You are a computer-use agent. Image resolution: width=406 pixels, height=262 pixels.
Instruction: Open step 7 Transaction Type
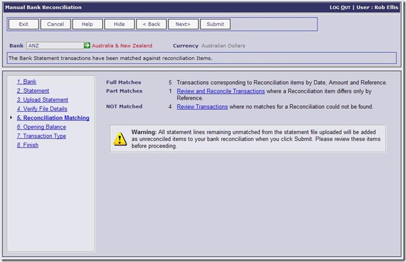point(41,136)
